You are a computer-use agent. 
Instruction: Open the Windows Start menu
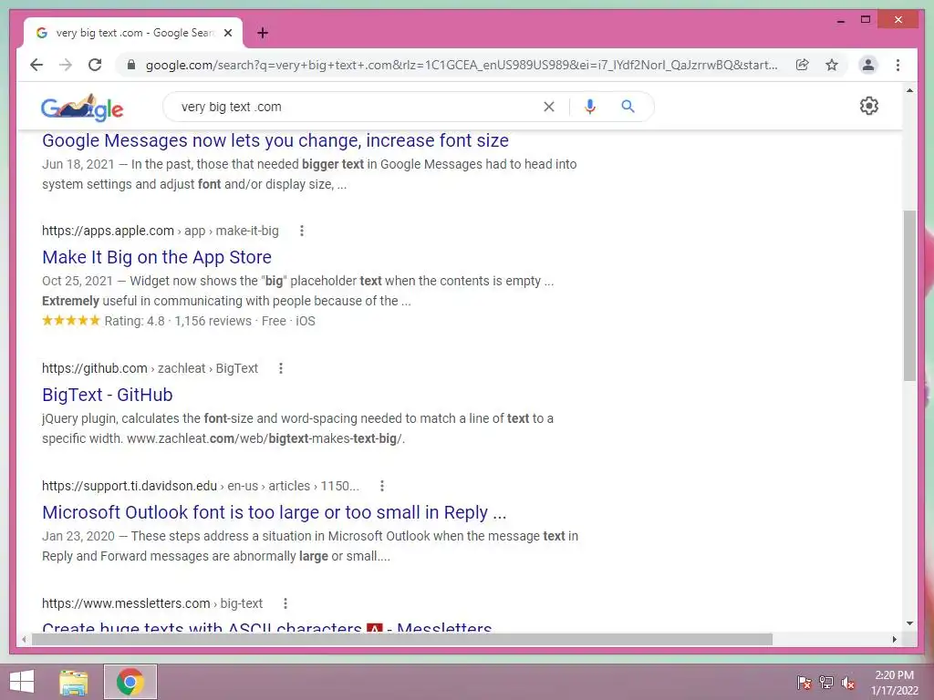(x=22, y=682)
